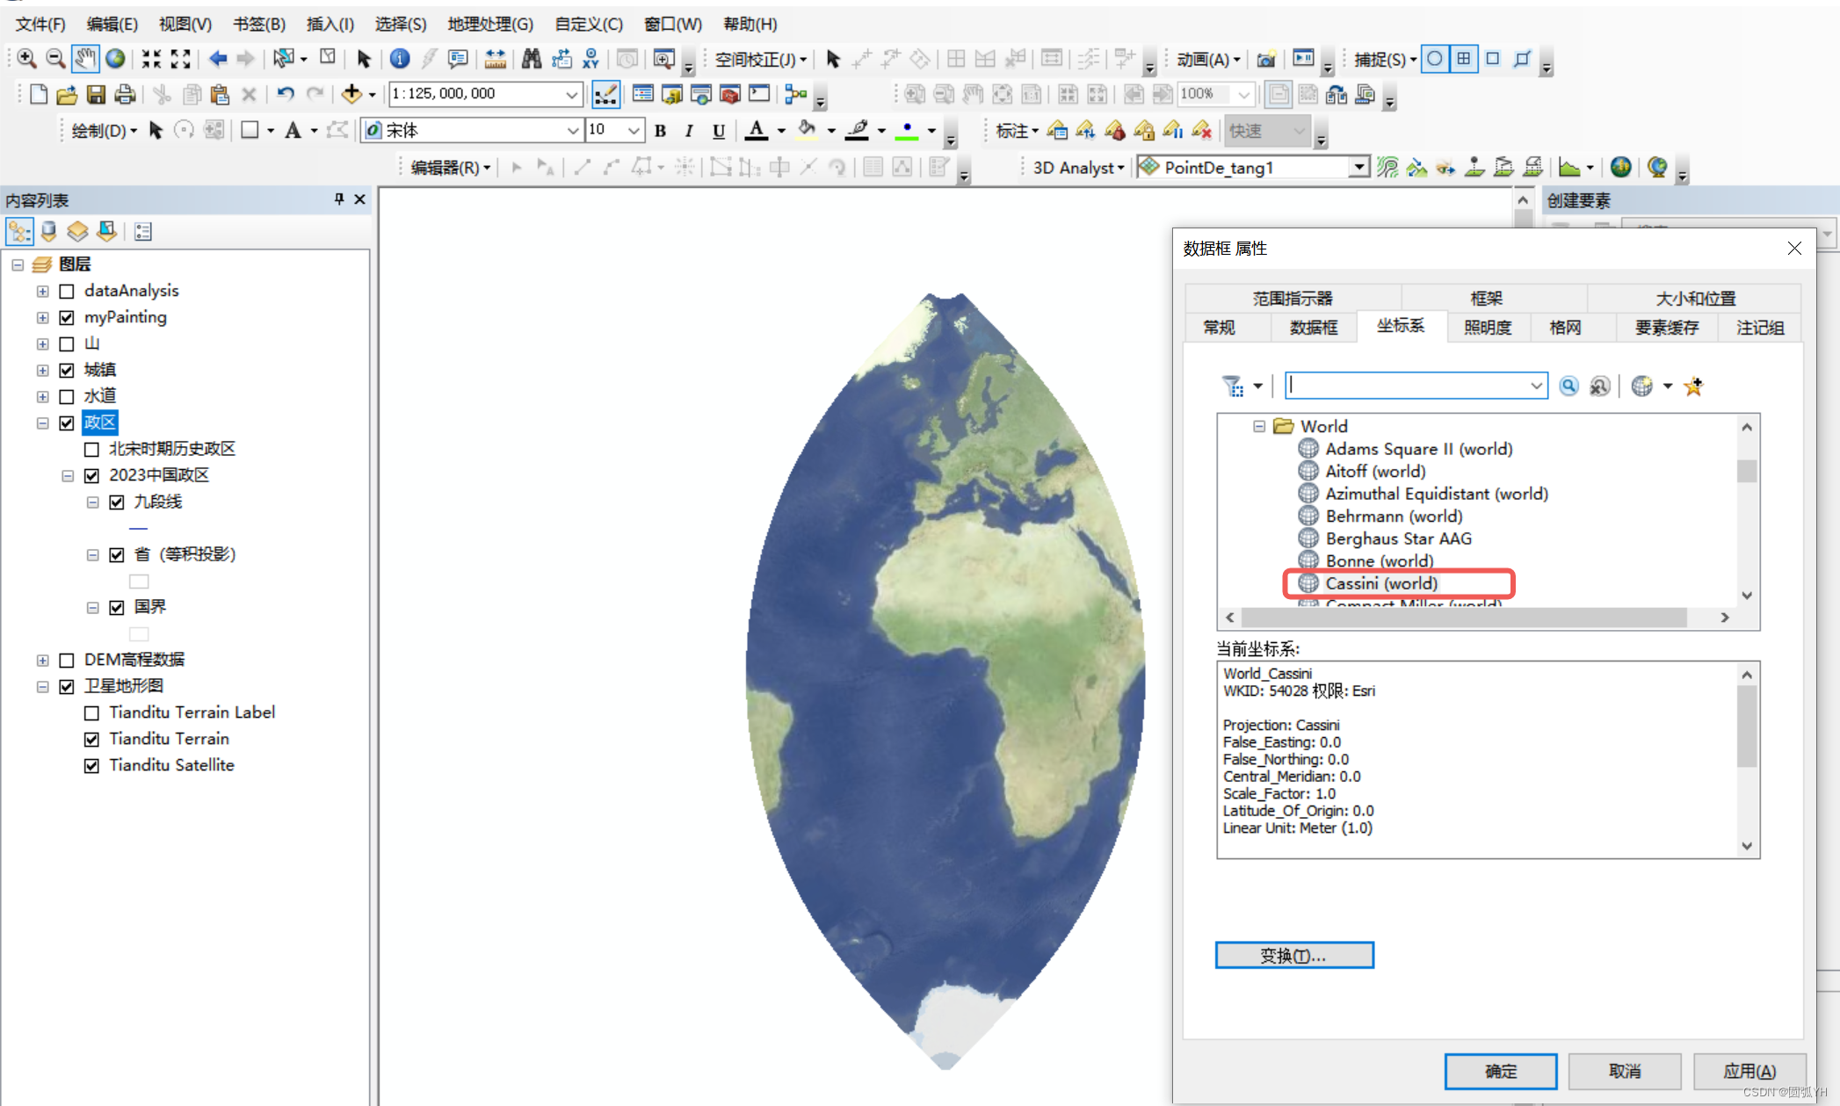The width and height of the screenshot is (1840, 1106).
Task: Click the 确定 button
Action: point(1500,1071)
